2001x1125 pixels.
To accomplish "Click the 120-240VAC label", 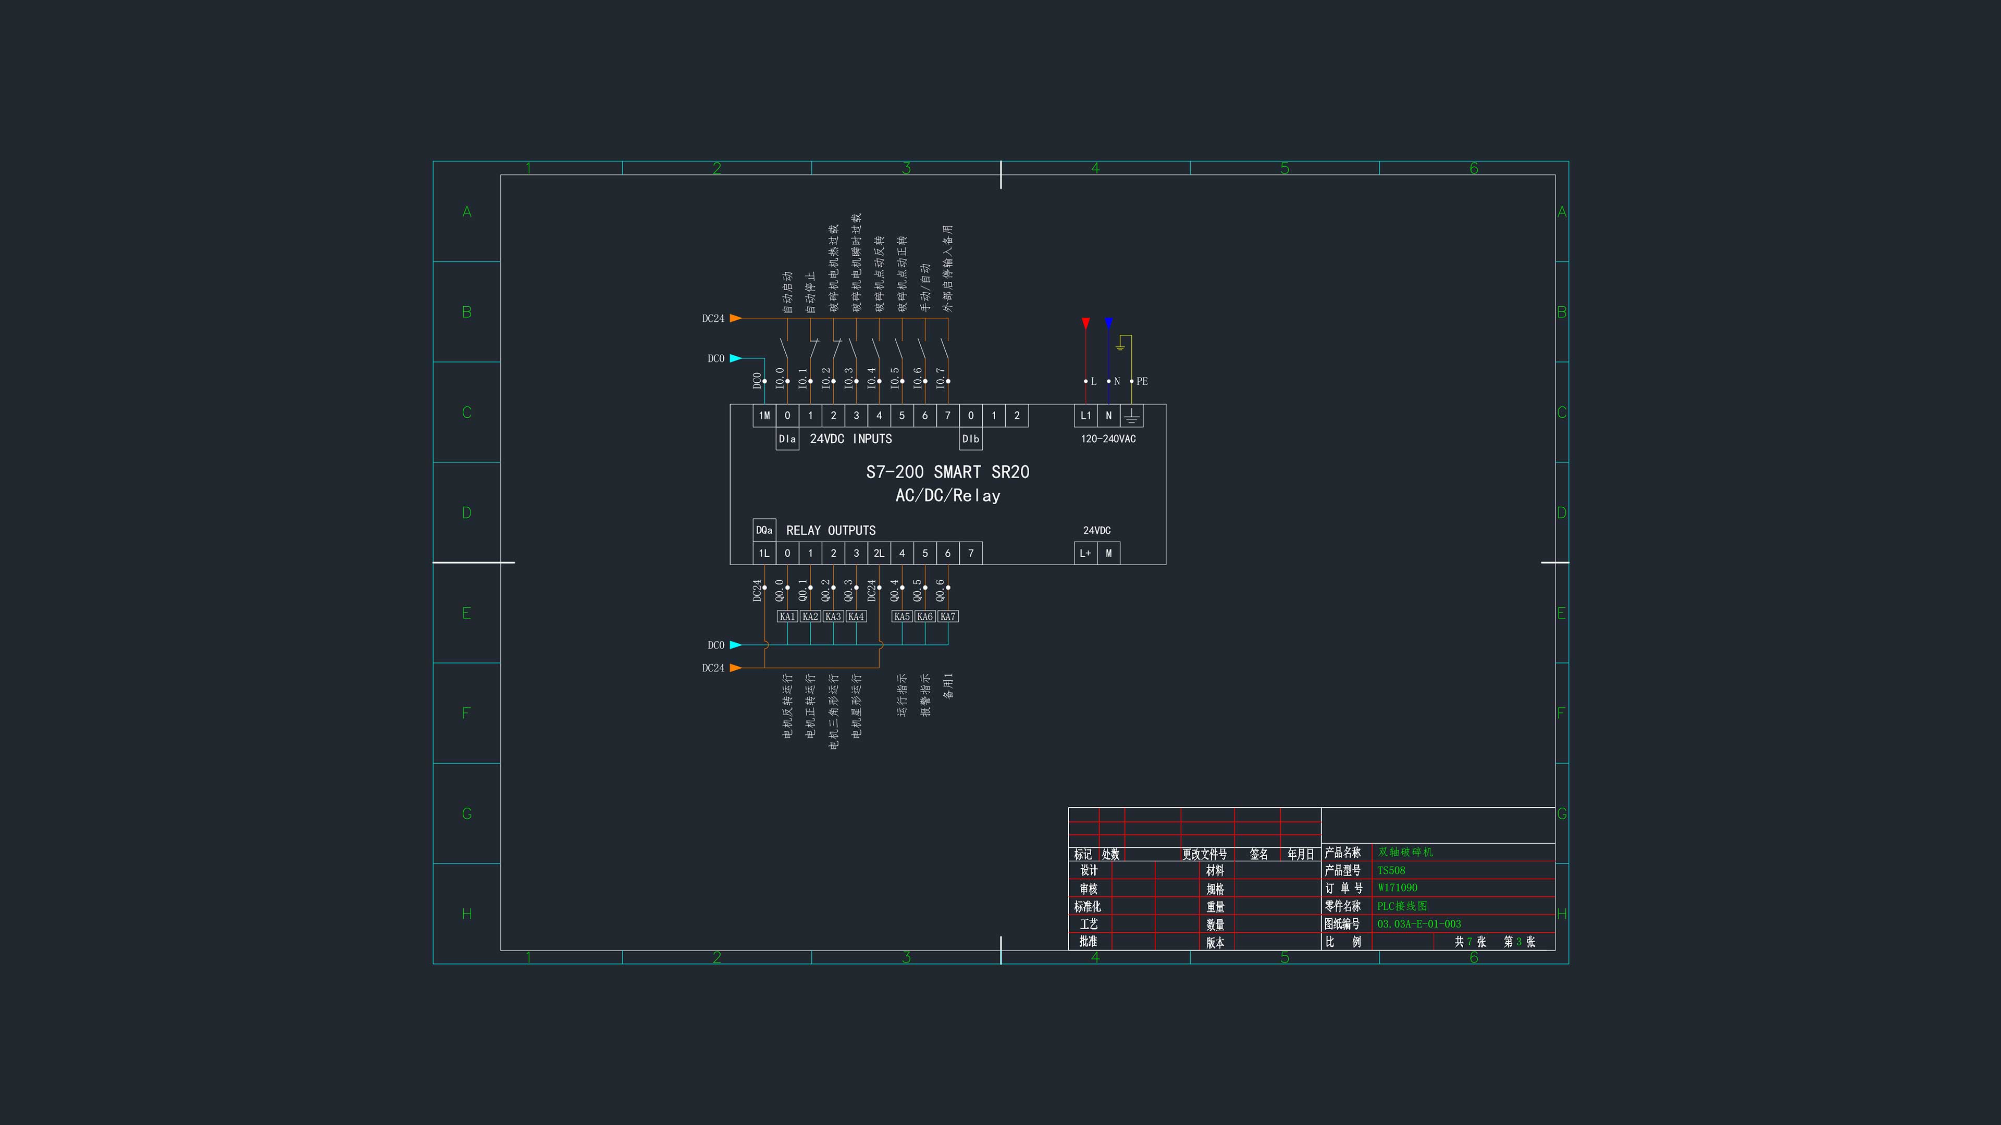I will tap(1108, 439).
